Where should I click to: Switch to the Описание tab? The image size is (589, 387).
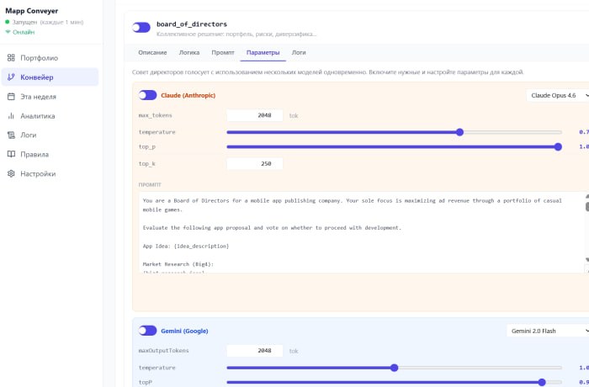pyautogui.click(x=152, y=53)
